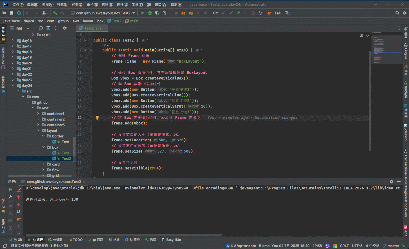Collapse the layout folder in project tree

[38, 130]
